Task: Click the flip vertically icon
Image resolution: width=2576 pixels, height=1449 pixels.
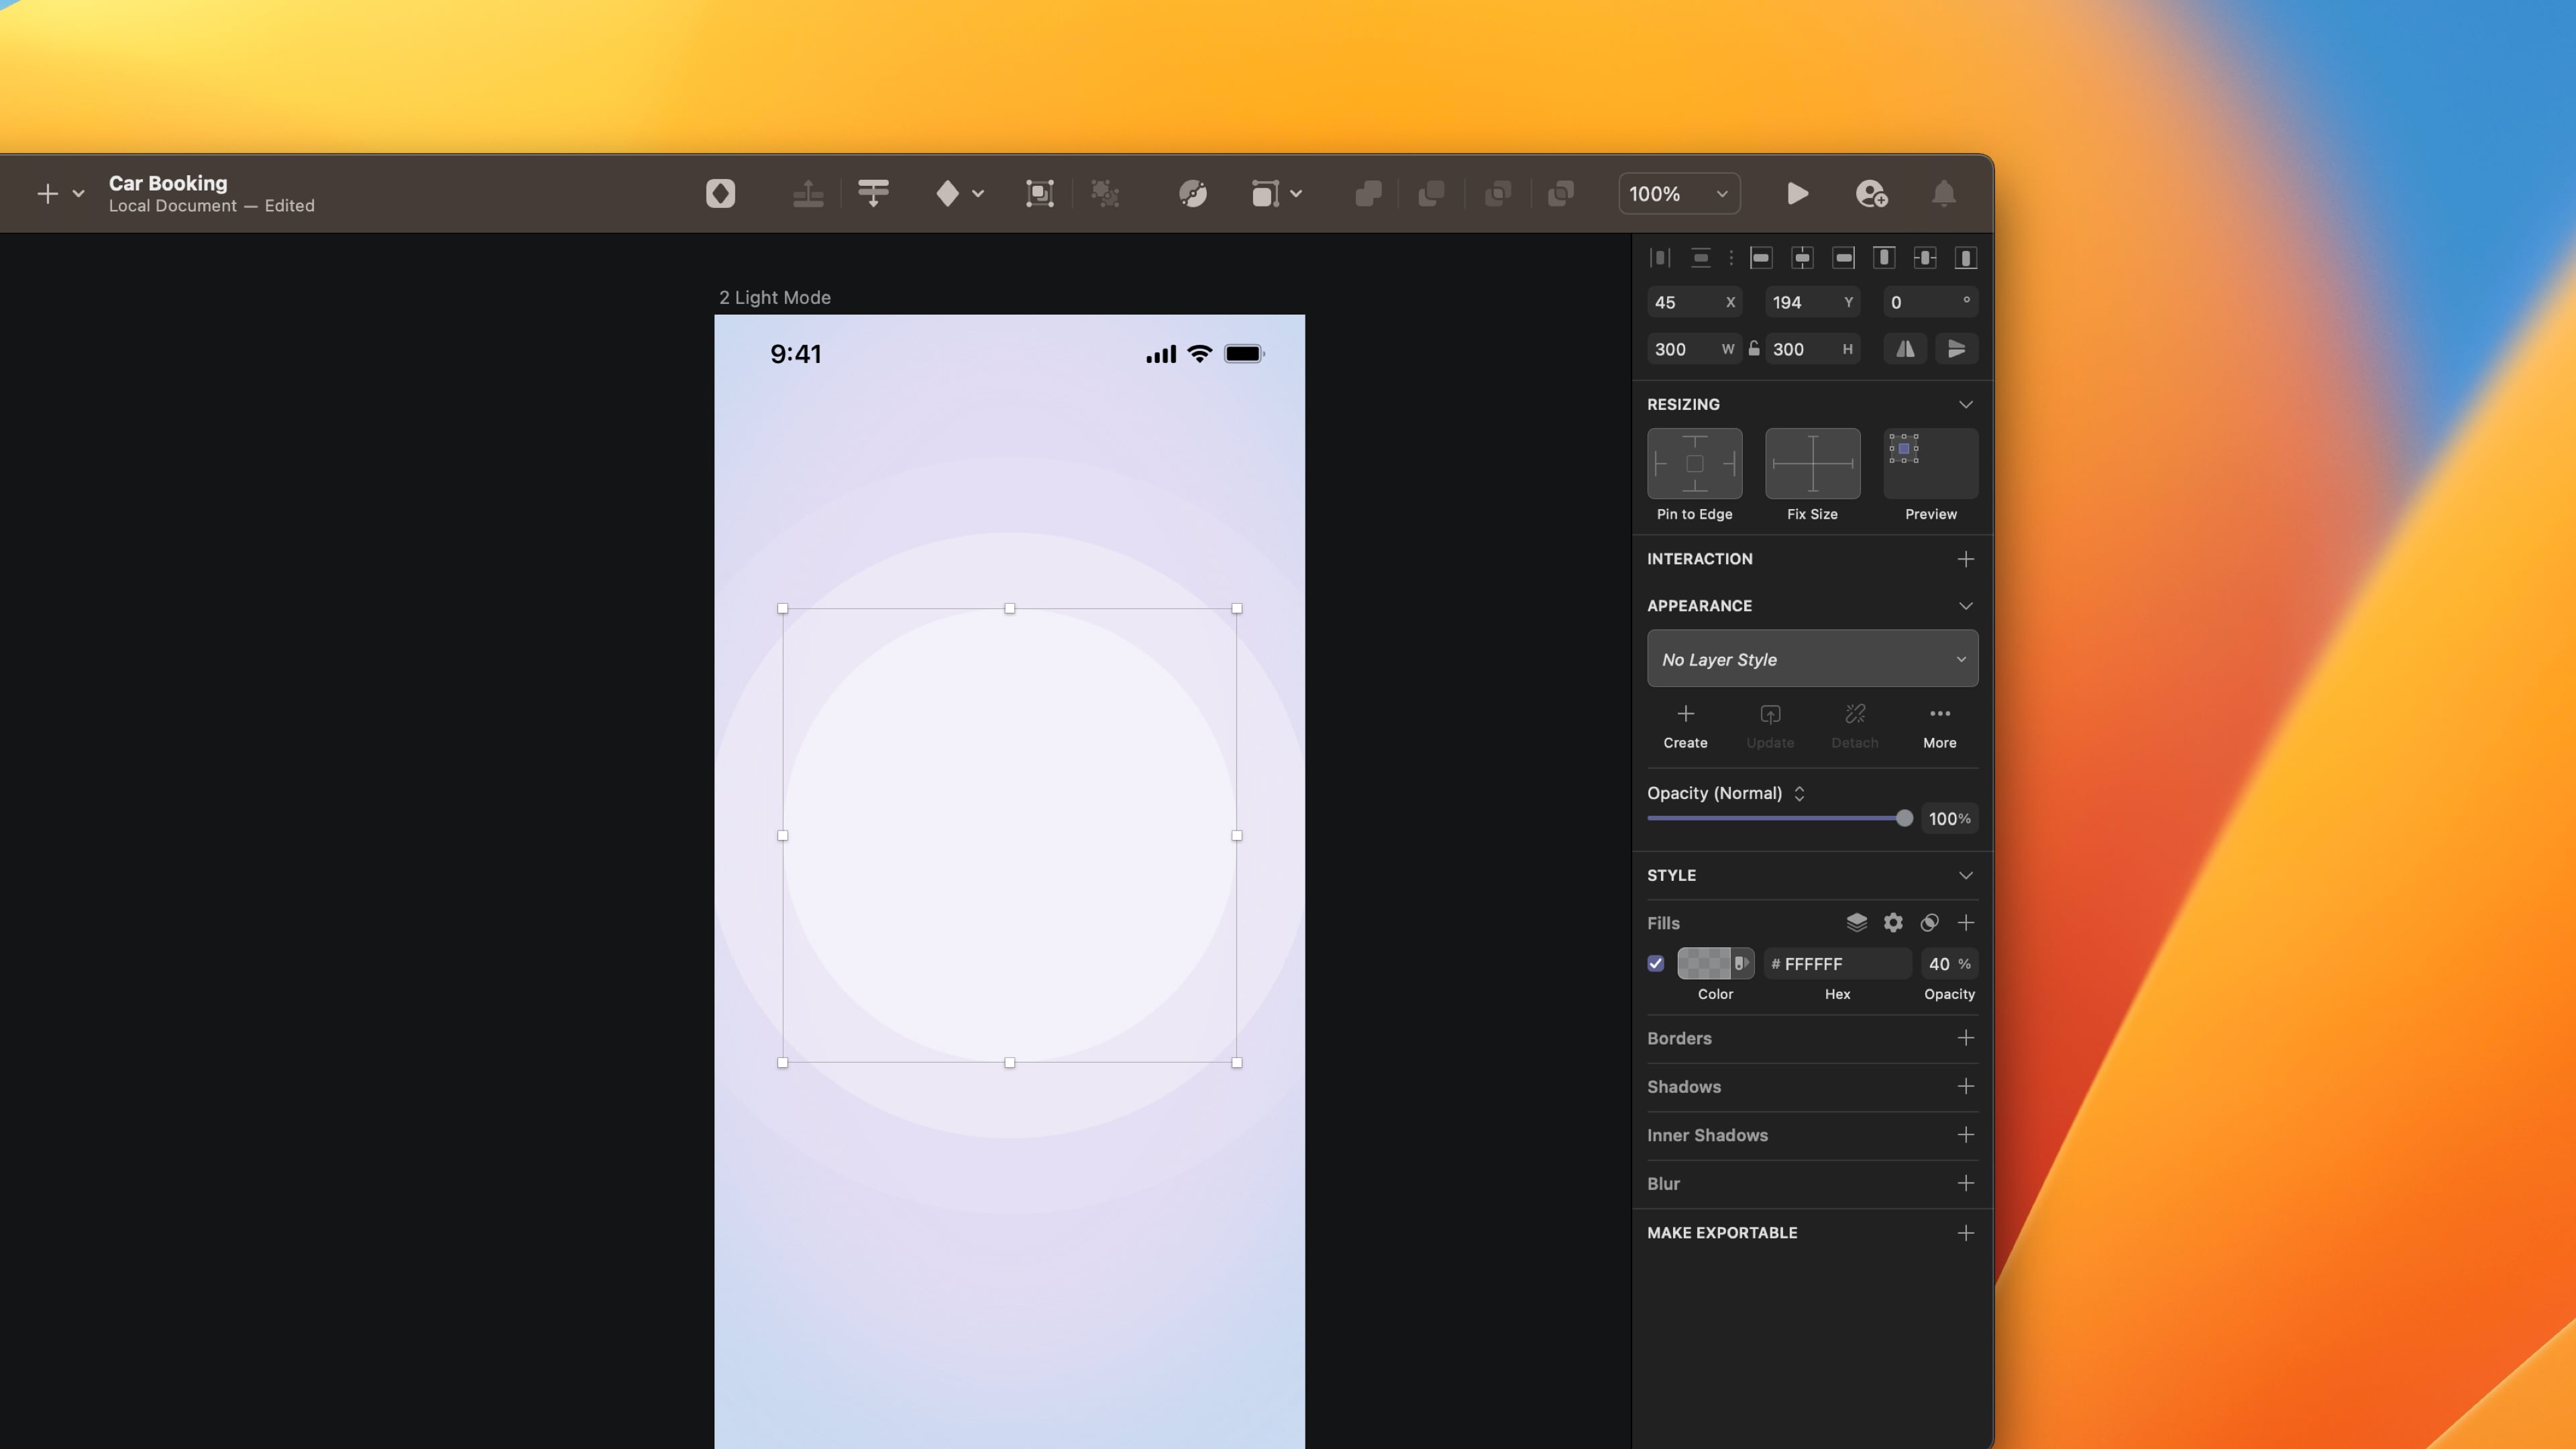Action: (x=1956, y=349)
